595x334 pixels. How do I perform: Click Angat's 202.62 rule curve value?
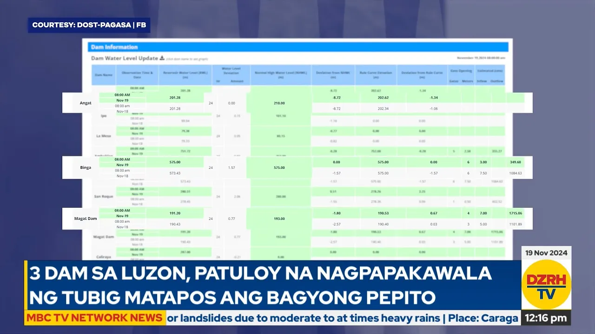point(383,98)
